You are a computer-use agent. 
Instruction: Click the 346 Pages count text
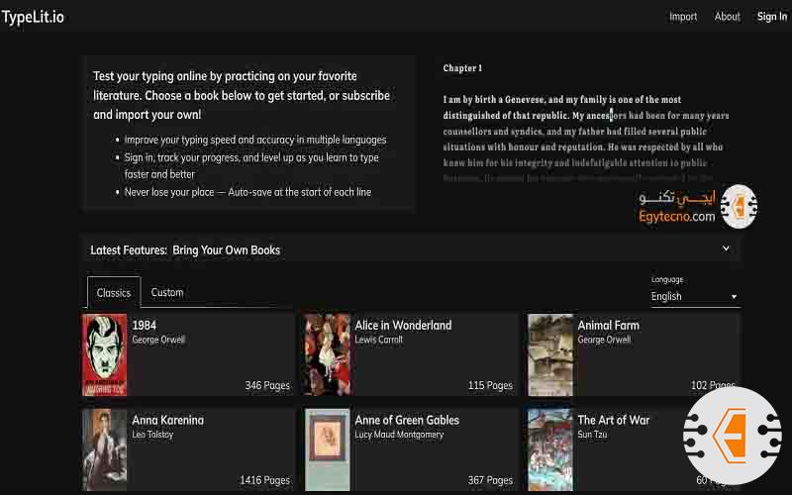[267, 385]
